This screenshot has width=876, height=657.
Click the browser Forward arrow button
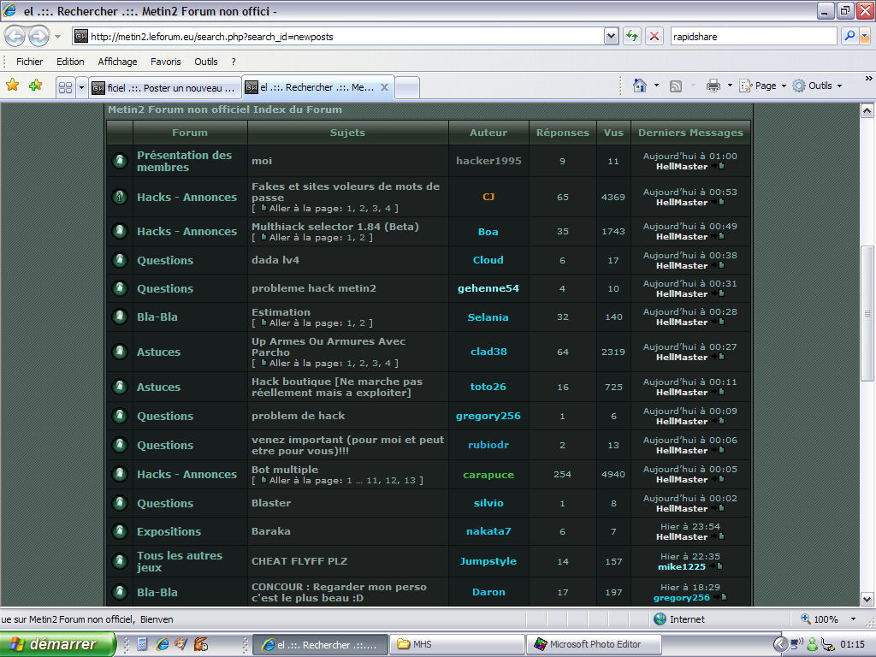(x=38, y=37)
